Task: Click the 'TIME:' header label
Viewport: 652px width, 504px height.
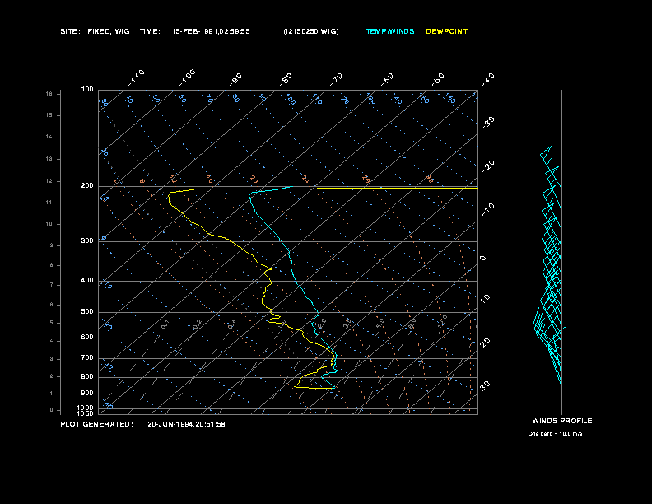Action: 150,31
